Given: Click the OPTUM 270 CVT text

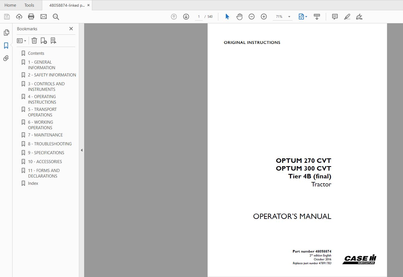Looking at the screenshot, I should click(x=304, y=161).
